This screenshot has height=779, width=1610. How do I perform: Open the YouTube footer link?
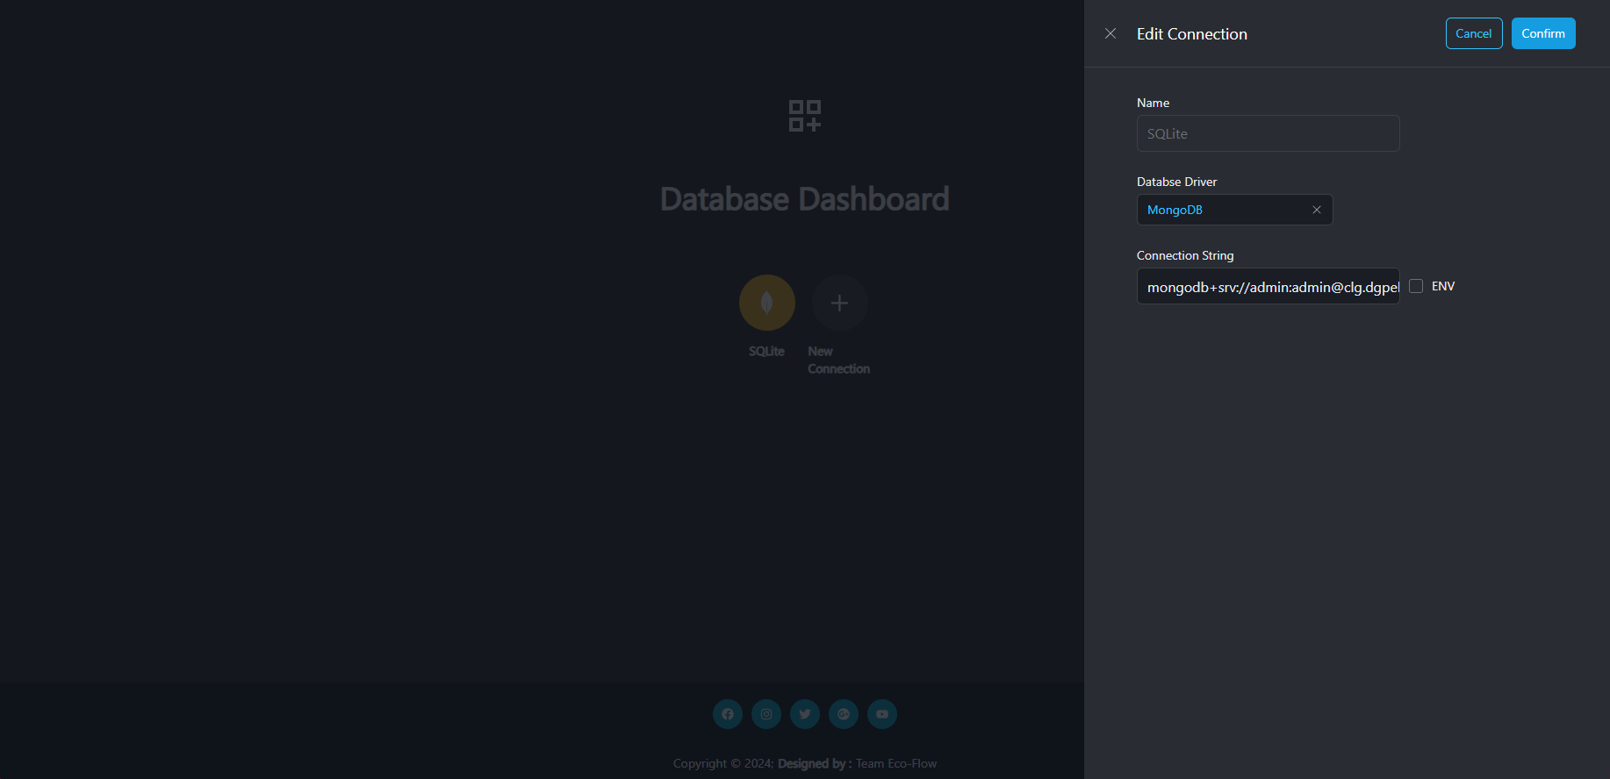(x=882, y=714)
